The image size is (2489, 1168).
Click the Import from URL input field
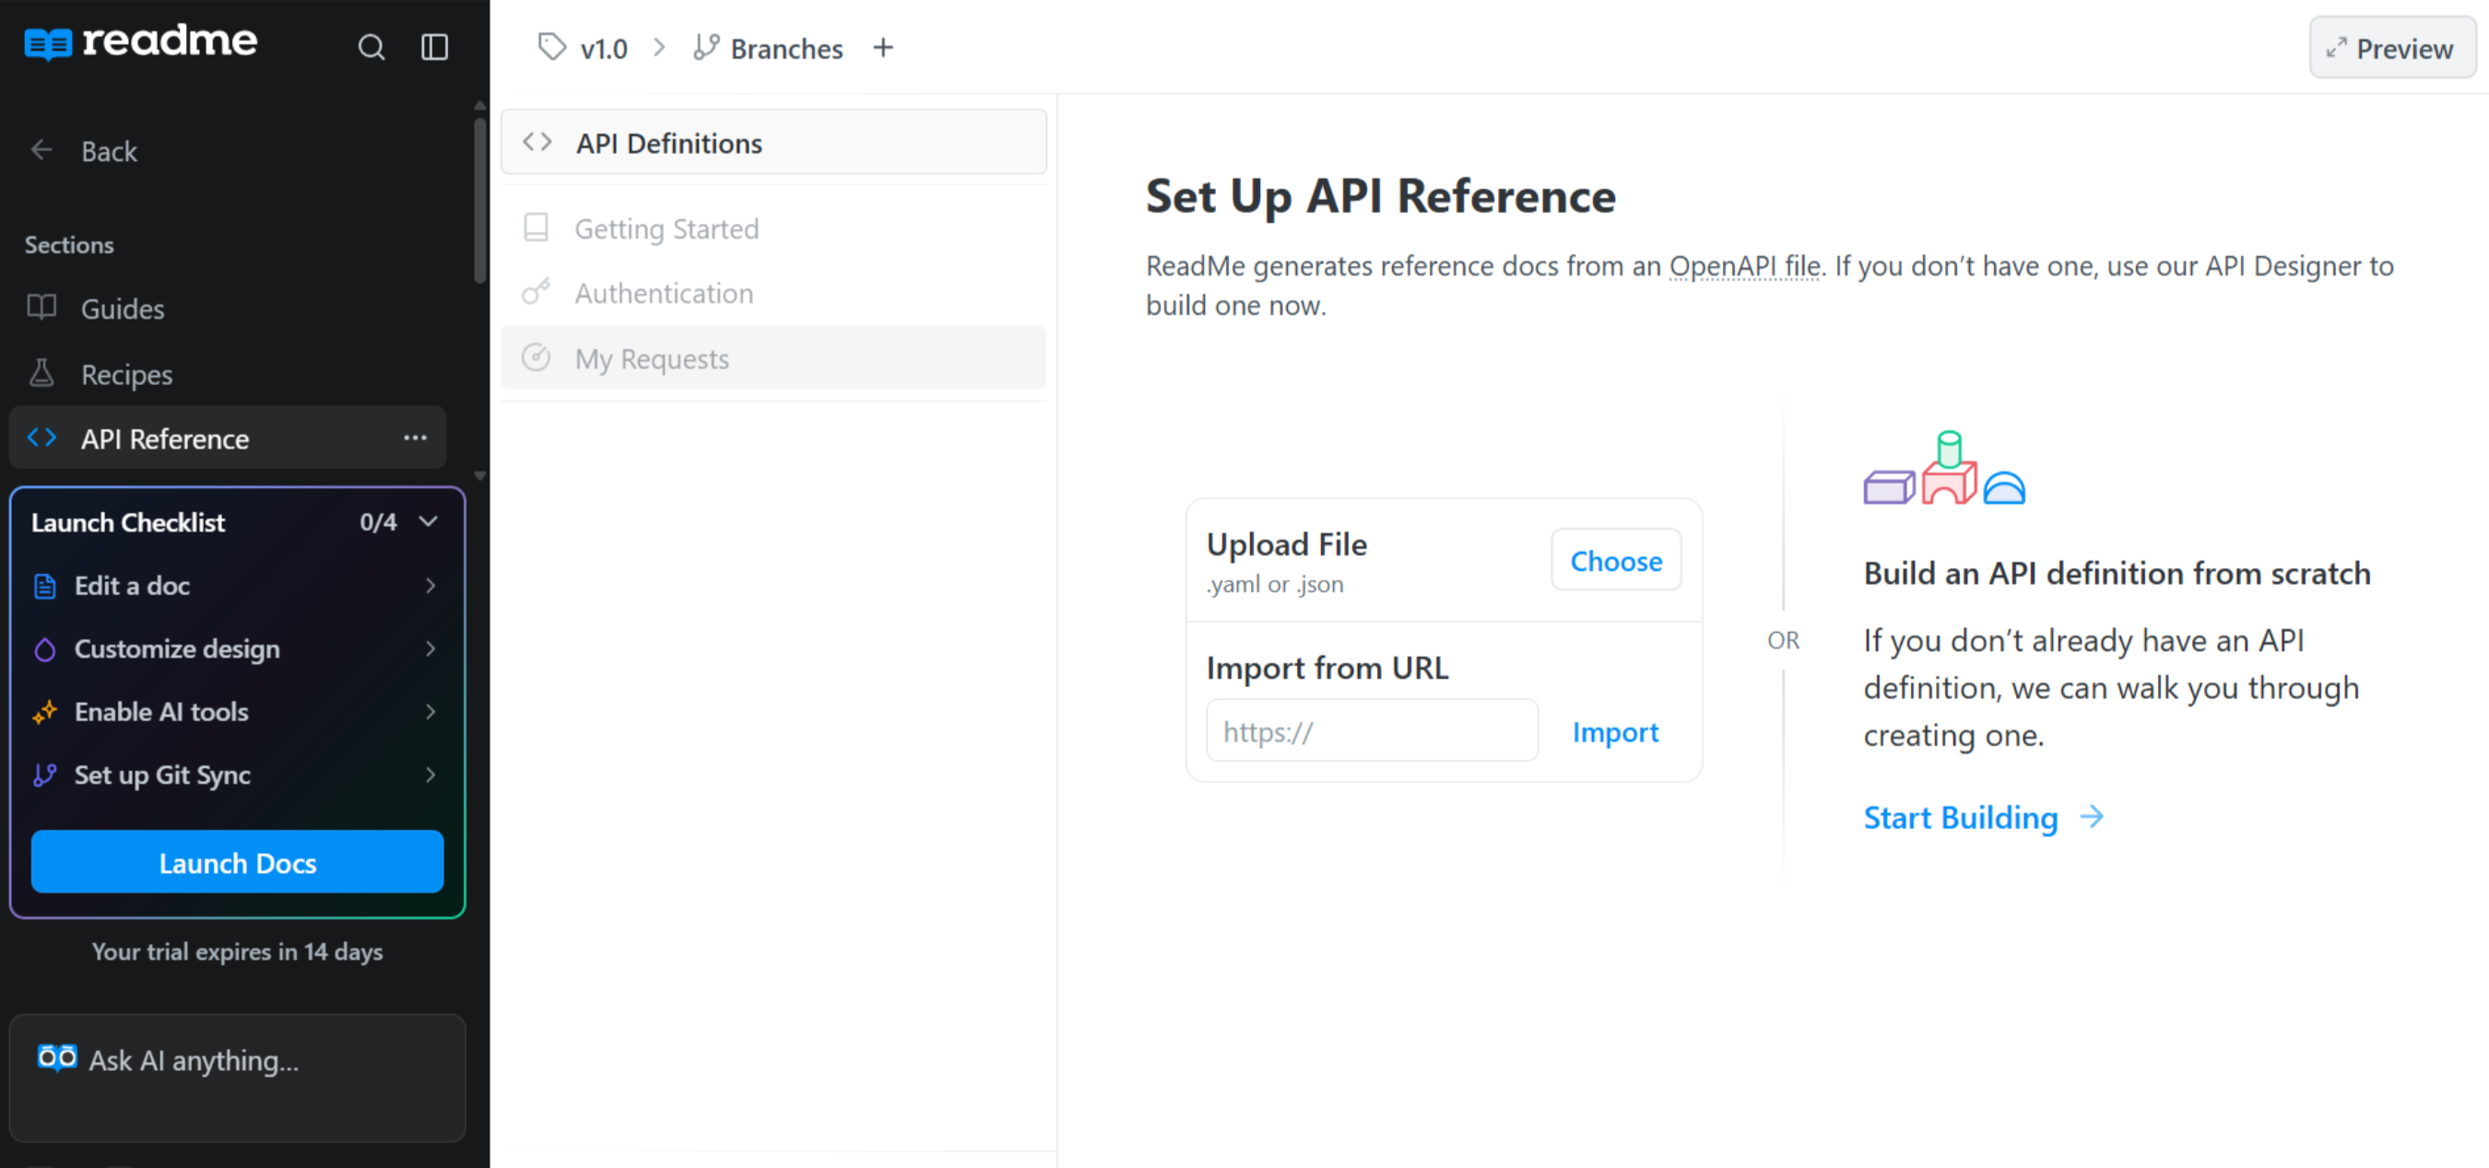tap(1372, 731)
